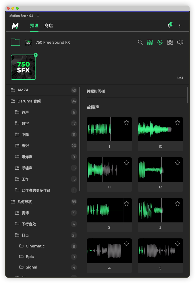Favorite sound 12 with the star

pos(178,163)
